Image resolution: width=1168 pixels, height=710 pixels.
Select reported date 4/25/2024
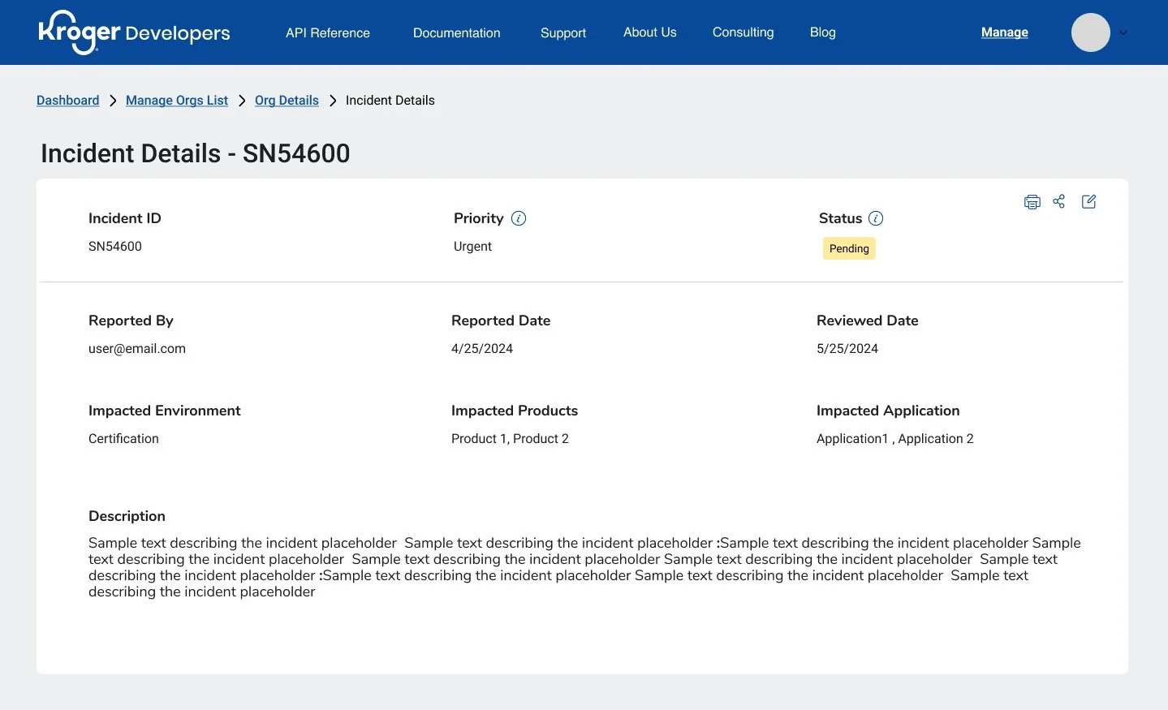point(482,349)
